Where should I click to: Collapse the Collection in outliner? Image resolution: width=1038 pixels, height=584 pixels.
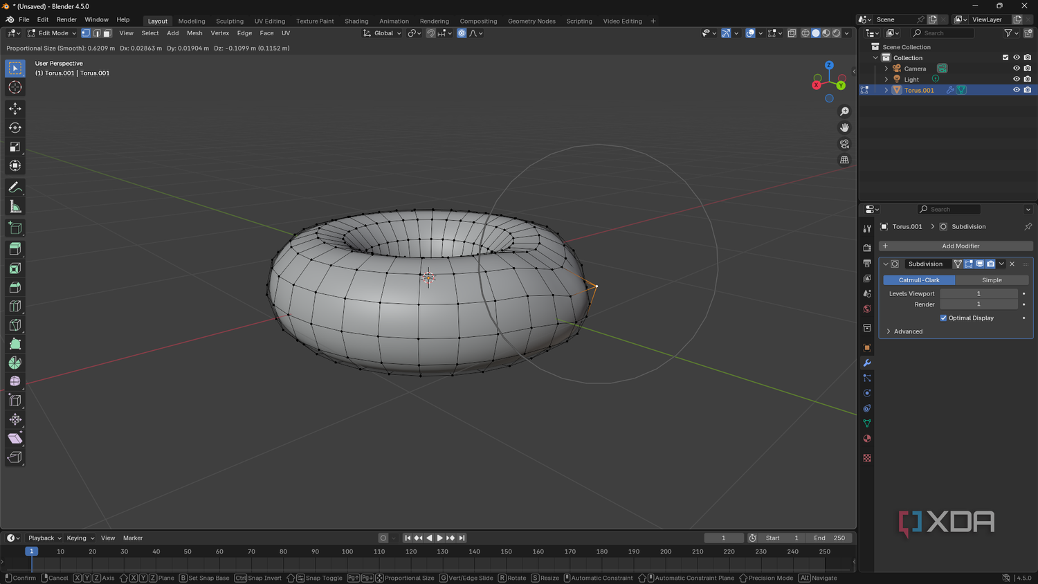click(x=875, y=58)
